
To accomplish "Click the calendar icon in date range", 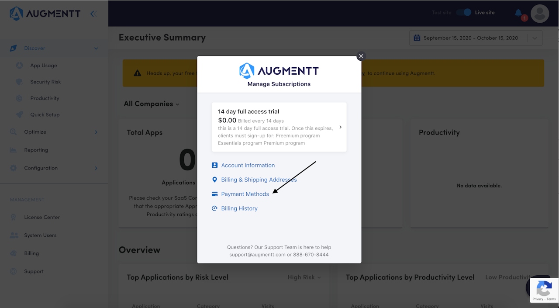I will (417, 38).
